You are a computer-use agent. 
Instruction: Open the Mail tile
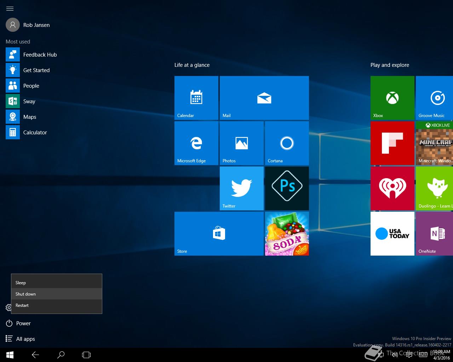coord(264,98)
